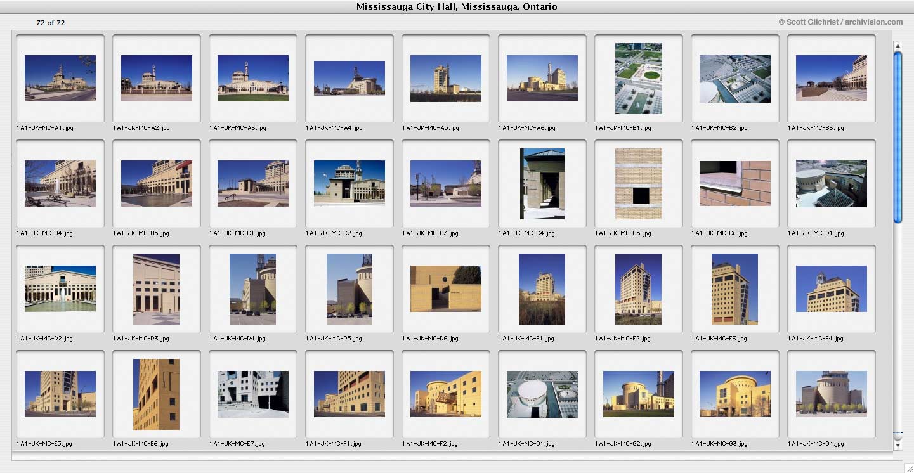Select tower thumbnail 1A1-JK-MC-E2.jpg
This screenshot has width=914, height=473.
pos(639,289)
